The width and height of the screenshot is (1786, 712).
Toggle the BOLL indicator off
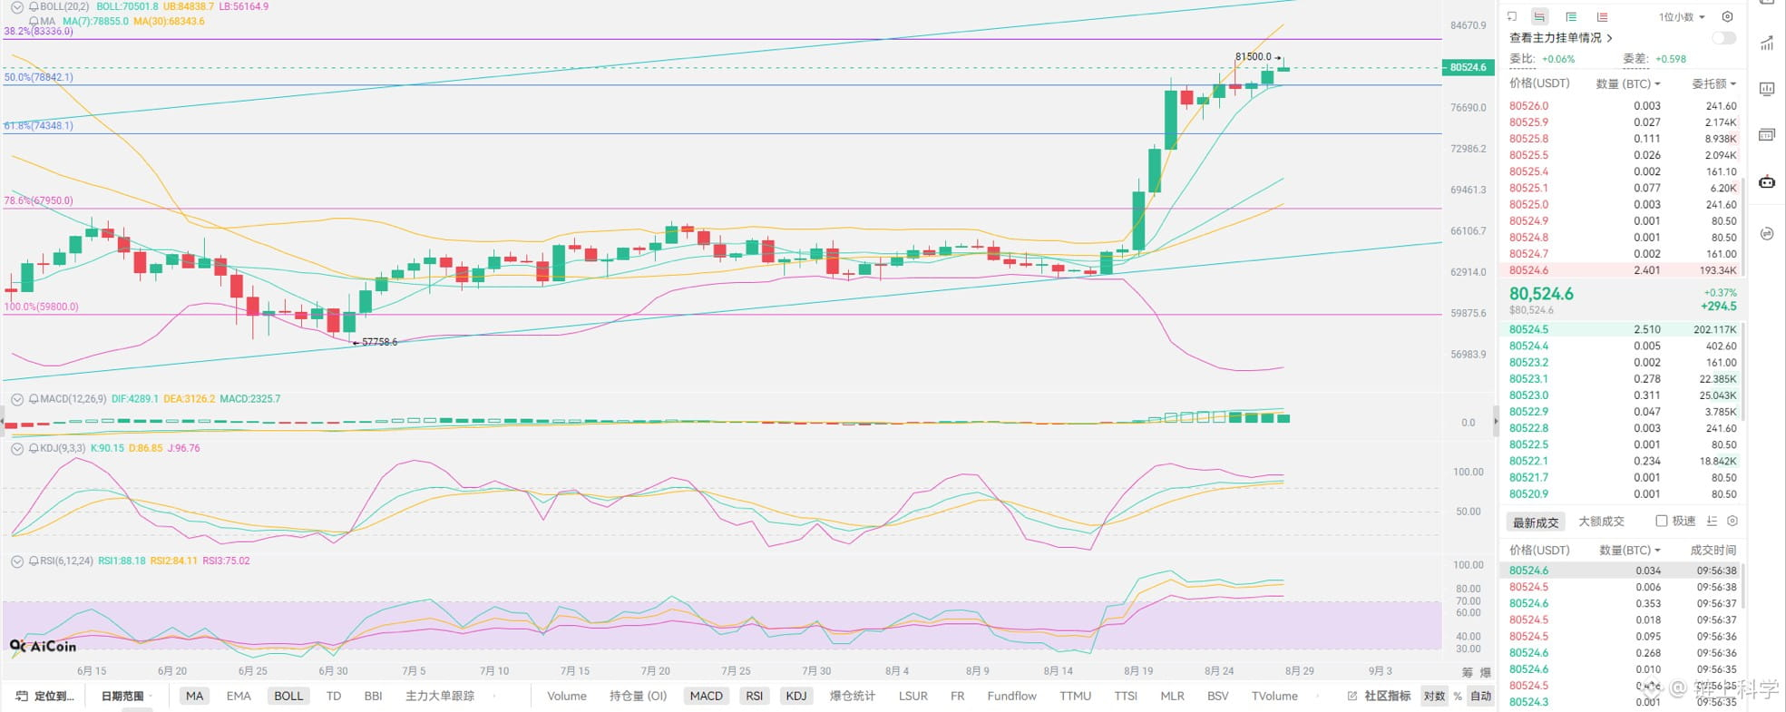288,697
